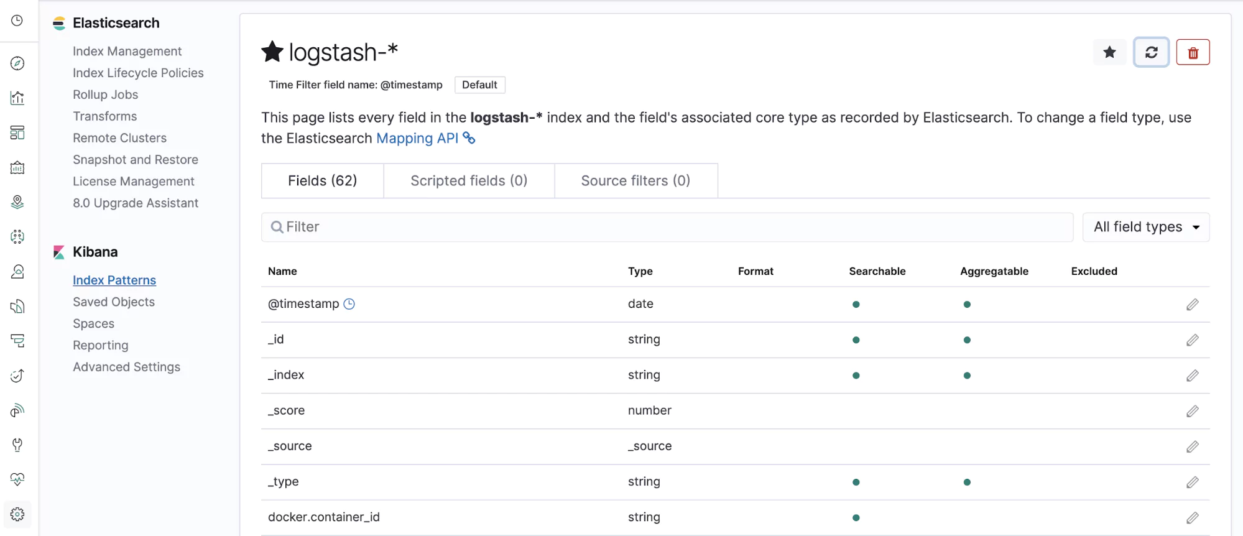Edit the _type field pencil

pyautogui.click(x=1192, y=482)
